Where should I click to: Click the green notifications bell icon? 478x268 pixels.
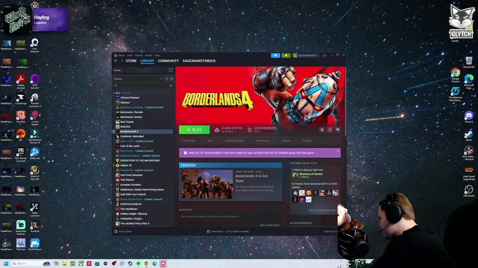click(x=286, y=55)
